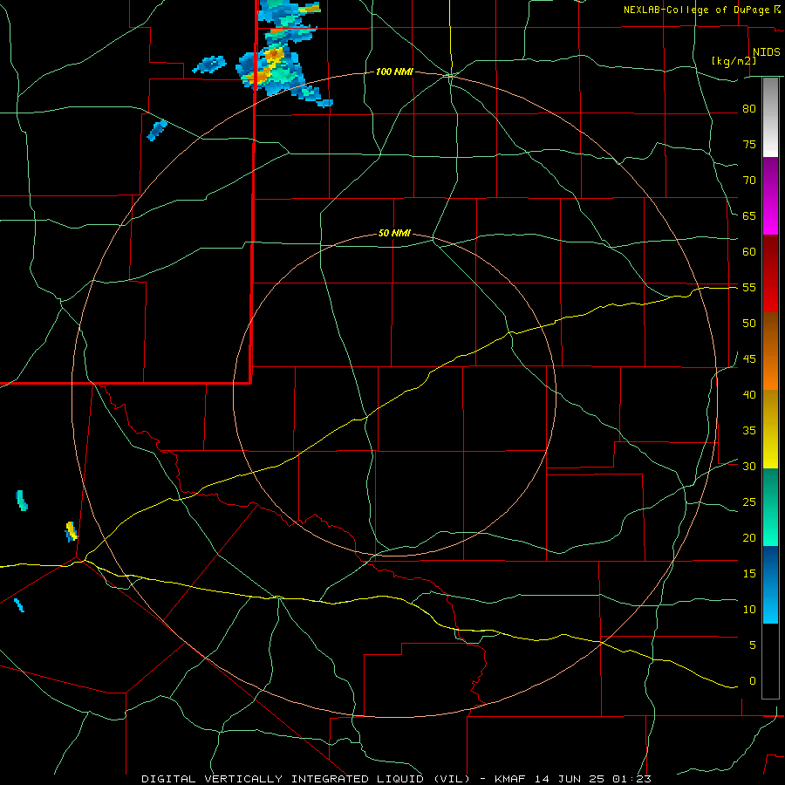
Task: Click the green 20-30 segment of the color bar
Action: coord(770,507)
